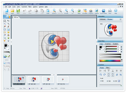The width and height of the screenshot is (126, 93).
Task: Select the rectangular marquee selection tool
Action: coord(5,21)
